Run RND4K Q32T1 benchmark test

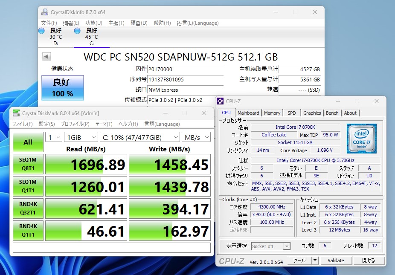(x=28, y=208)
